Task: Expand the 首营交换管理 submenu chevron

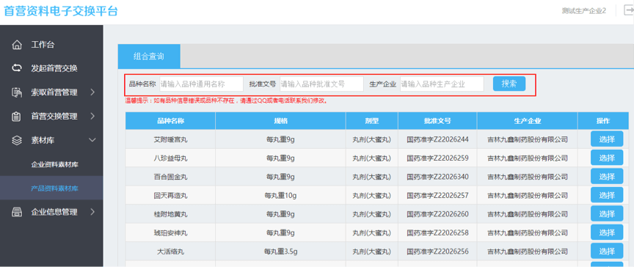Action: point(92,117)
